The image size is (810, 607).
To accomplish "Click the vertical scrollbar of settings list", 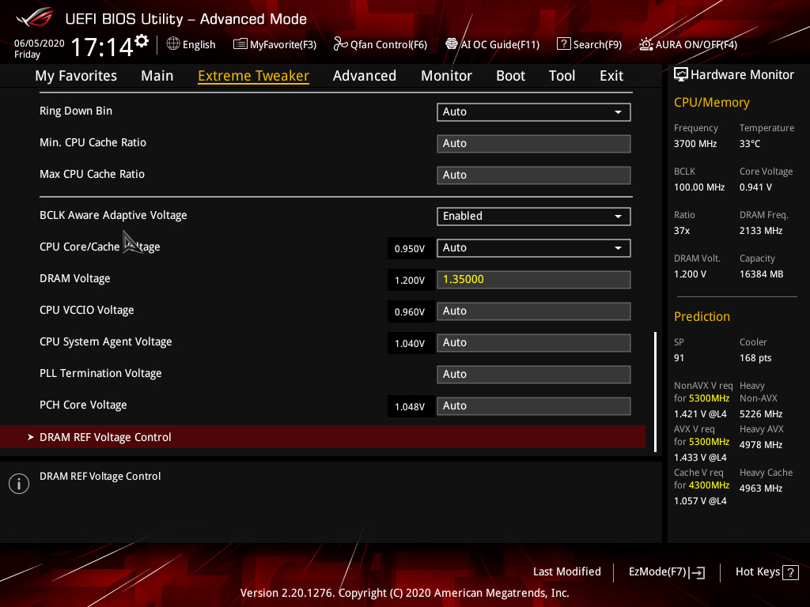I will [655, 392].
